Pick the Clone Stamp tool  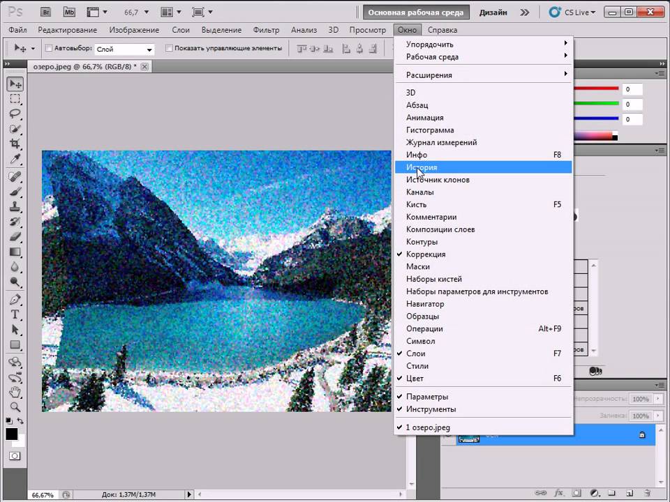point(15,206)
